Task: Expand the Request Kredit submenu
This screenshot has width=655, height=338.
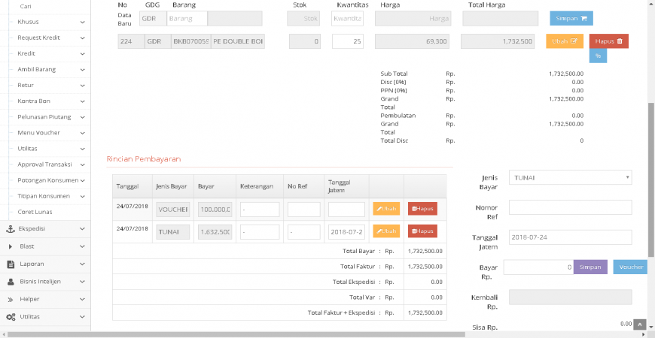Action: [81, 38]
